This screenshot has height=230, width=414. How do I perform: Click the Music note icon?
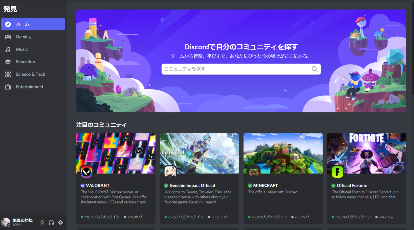point(8,49)
